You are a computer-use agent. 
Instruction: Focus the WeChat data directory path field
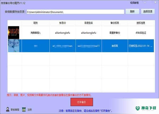coord(75,12)
